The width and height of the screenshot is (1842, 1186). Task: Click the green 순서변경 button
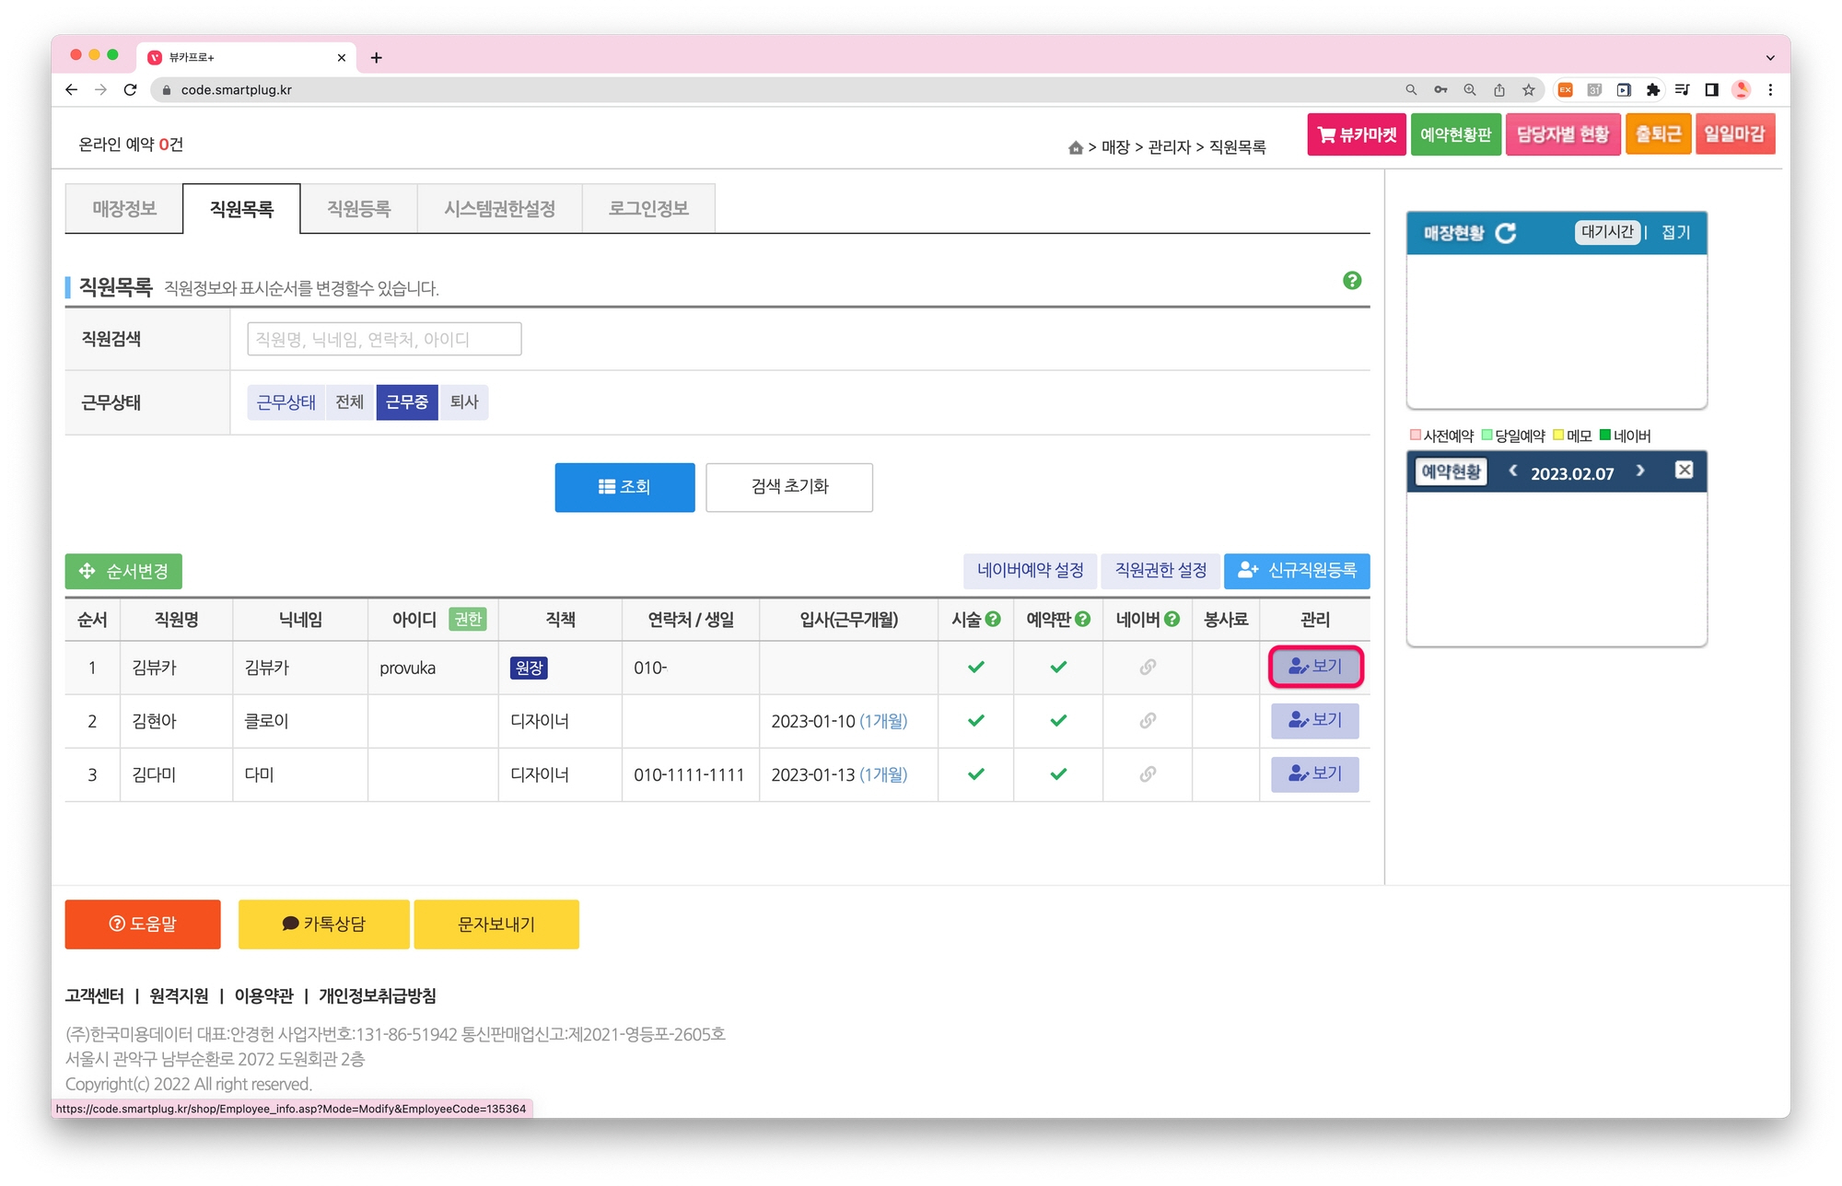(x=123, y=572)
